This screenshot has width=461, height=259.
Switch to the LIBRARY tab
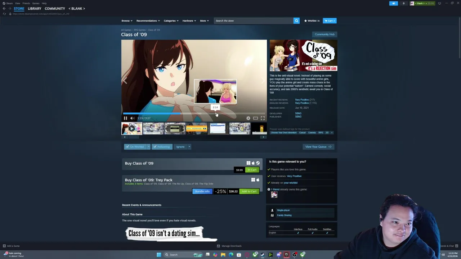pyautogui.click(x=34, y=8)
